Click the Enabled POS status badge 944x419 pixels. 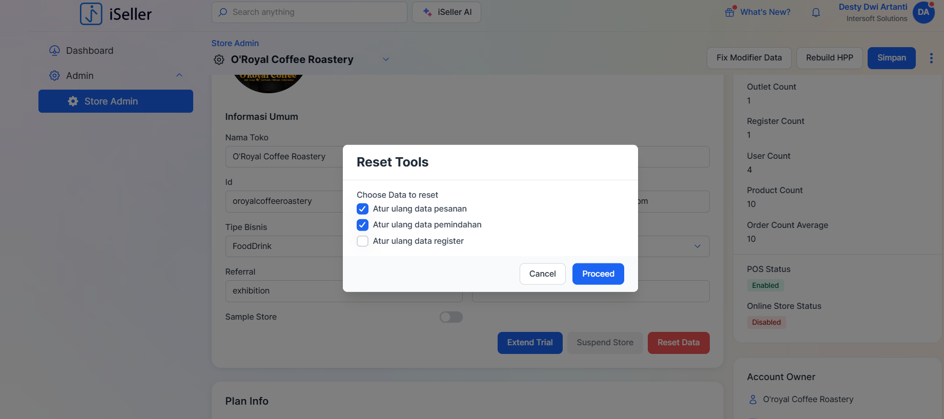coord(765,285)
